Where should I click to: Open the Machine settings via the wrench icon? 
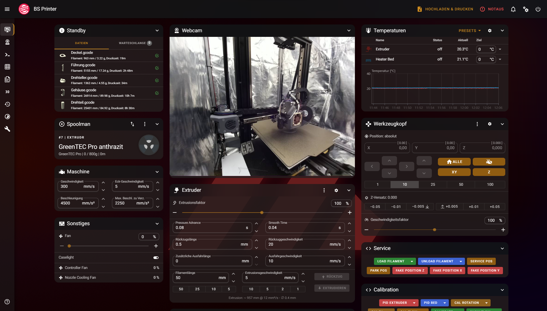pos(7,129)
